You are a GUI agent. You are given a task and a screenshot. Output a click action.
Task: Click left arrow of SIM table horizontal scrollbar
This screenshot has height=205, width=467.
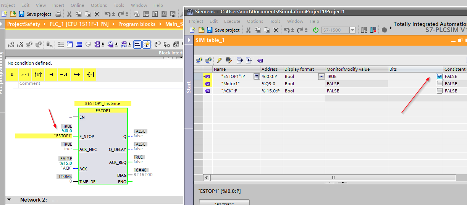207,178
